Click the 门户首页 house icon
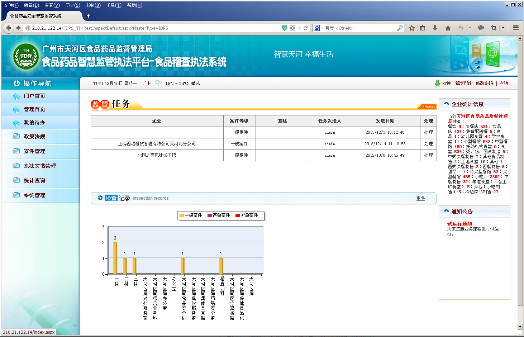 point(16,96)
